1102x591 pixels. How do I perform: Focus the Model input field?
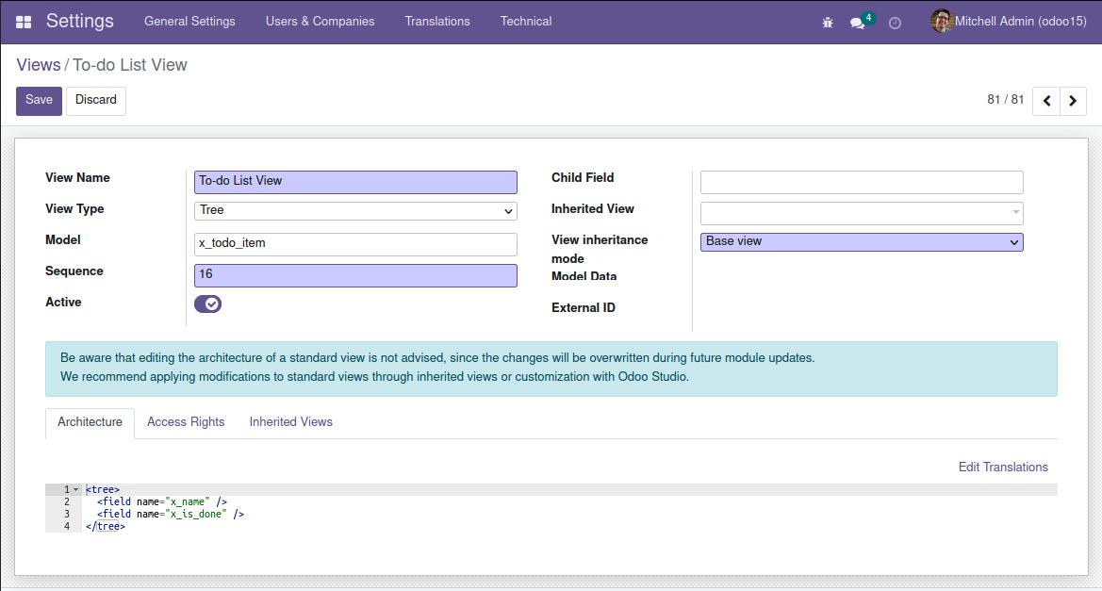(355, 244)
